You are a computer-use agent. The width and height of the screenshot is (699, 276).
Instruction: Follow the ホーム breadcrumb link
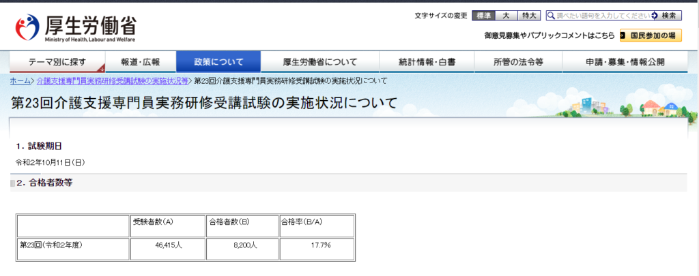click(x=20, y=81)
